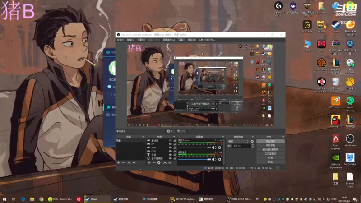Move scene down with the scenes panel arrow
The width and height of the screenshot is (361, 203).
coord(134,163)
